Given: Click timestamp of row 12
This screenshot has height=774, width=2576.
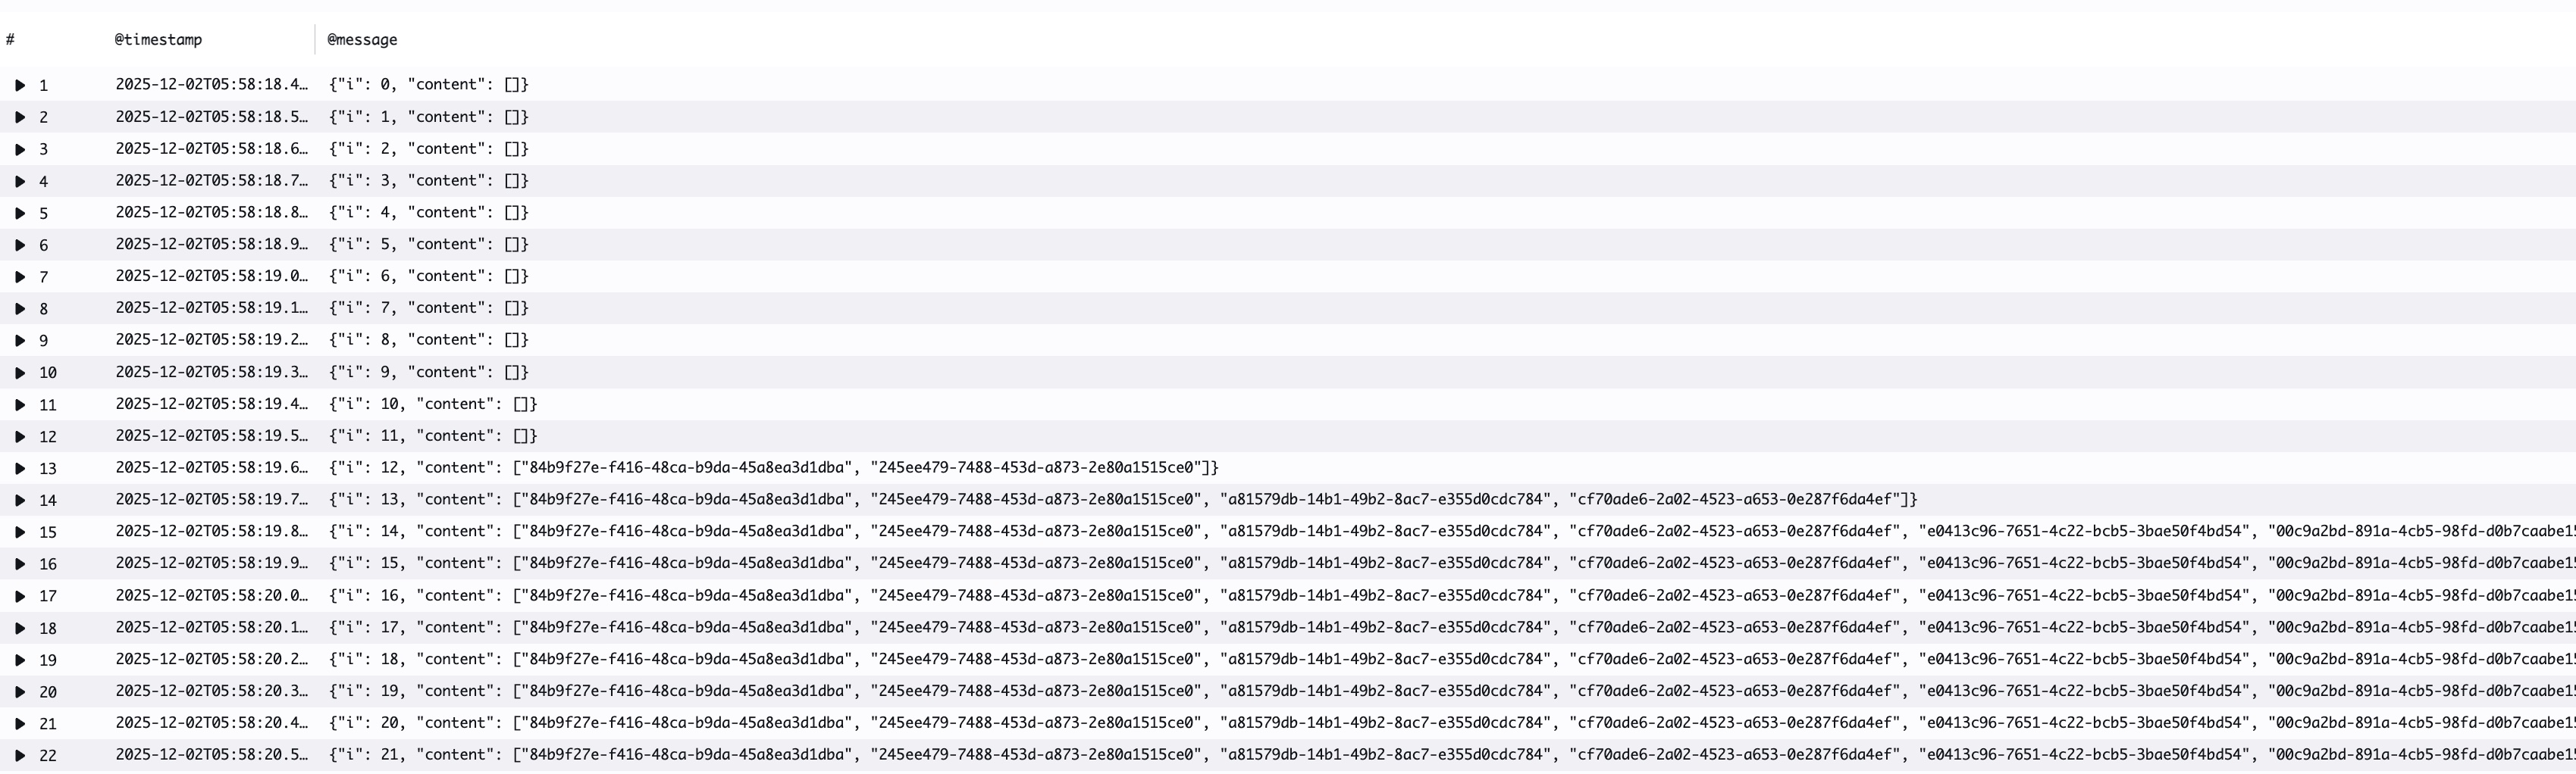Looking at the screenshot, I should (x=211, y=436).
